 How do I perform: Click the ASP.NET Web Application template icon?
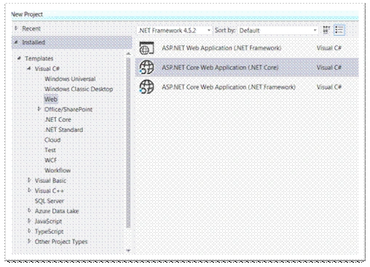(146, 48)
